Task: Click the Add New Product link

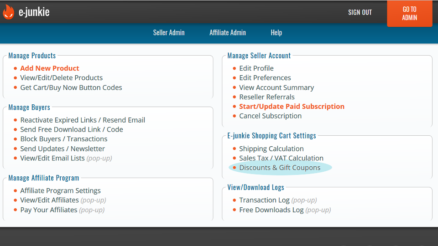Action: pos(49,68)
